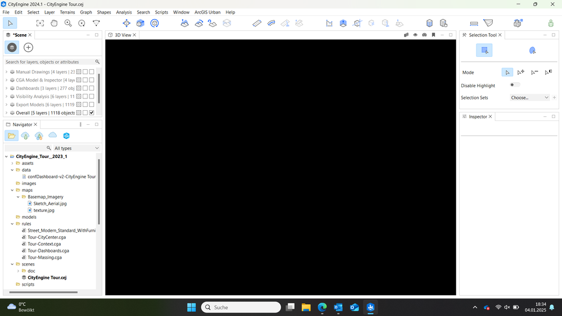Choose the Move transform tool
The width and height of the screenshot is (562, 316).
click(x=126, y=23)
